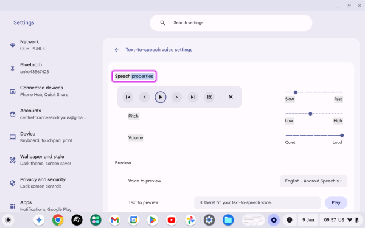Open YouTube from the shelf
Screen dimensions: 365x228
point(172,220)
